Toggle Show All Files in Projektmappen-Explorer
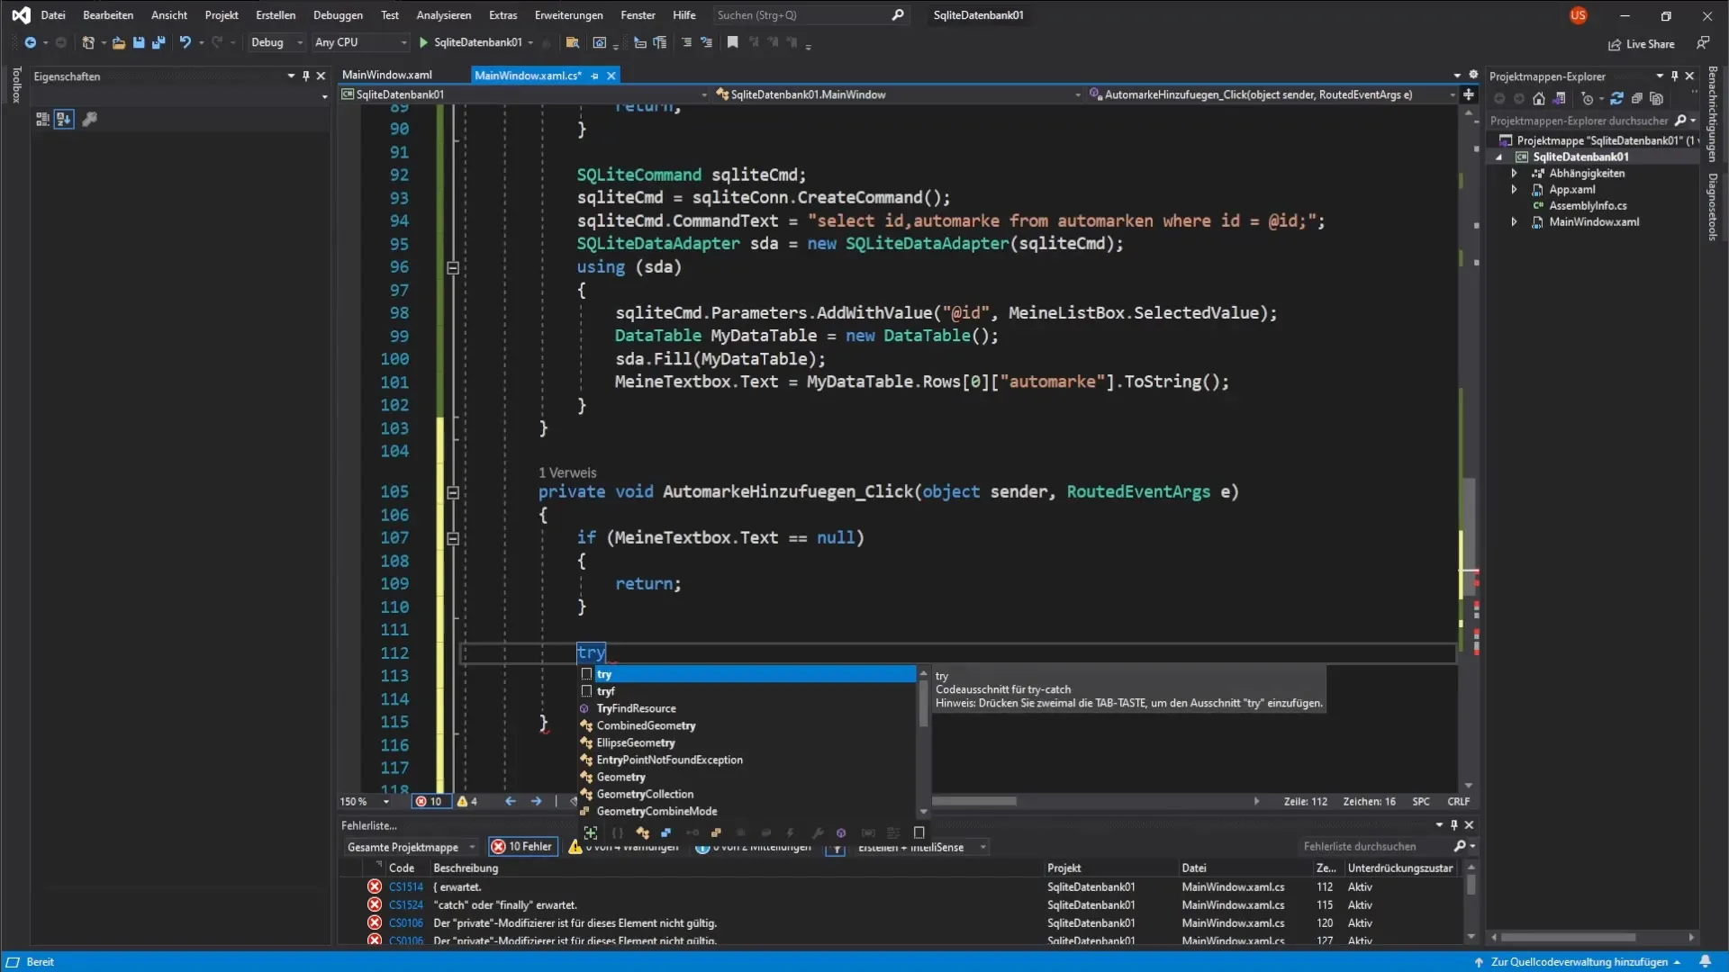This screenshot has height=972, width=1729. (x=1656, y=99)
